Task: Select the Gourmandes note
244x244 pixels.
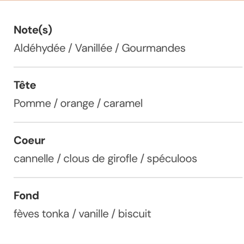Action: pos(154,48)
